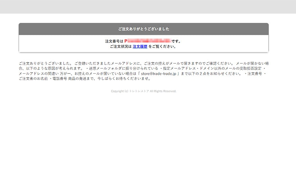Click the 注文番号は label text
Screen dimensions: 296x192
114,41
